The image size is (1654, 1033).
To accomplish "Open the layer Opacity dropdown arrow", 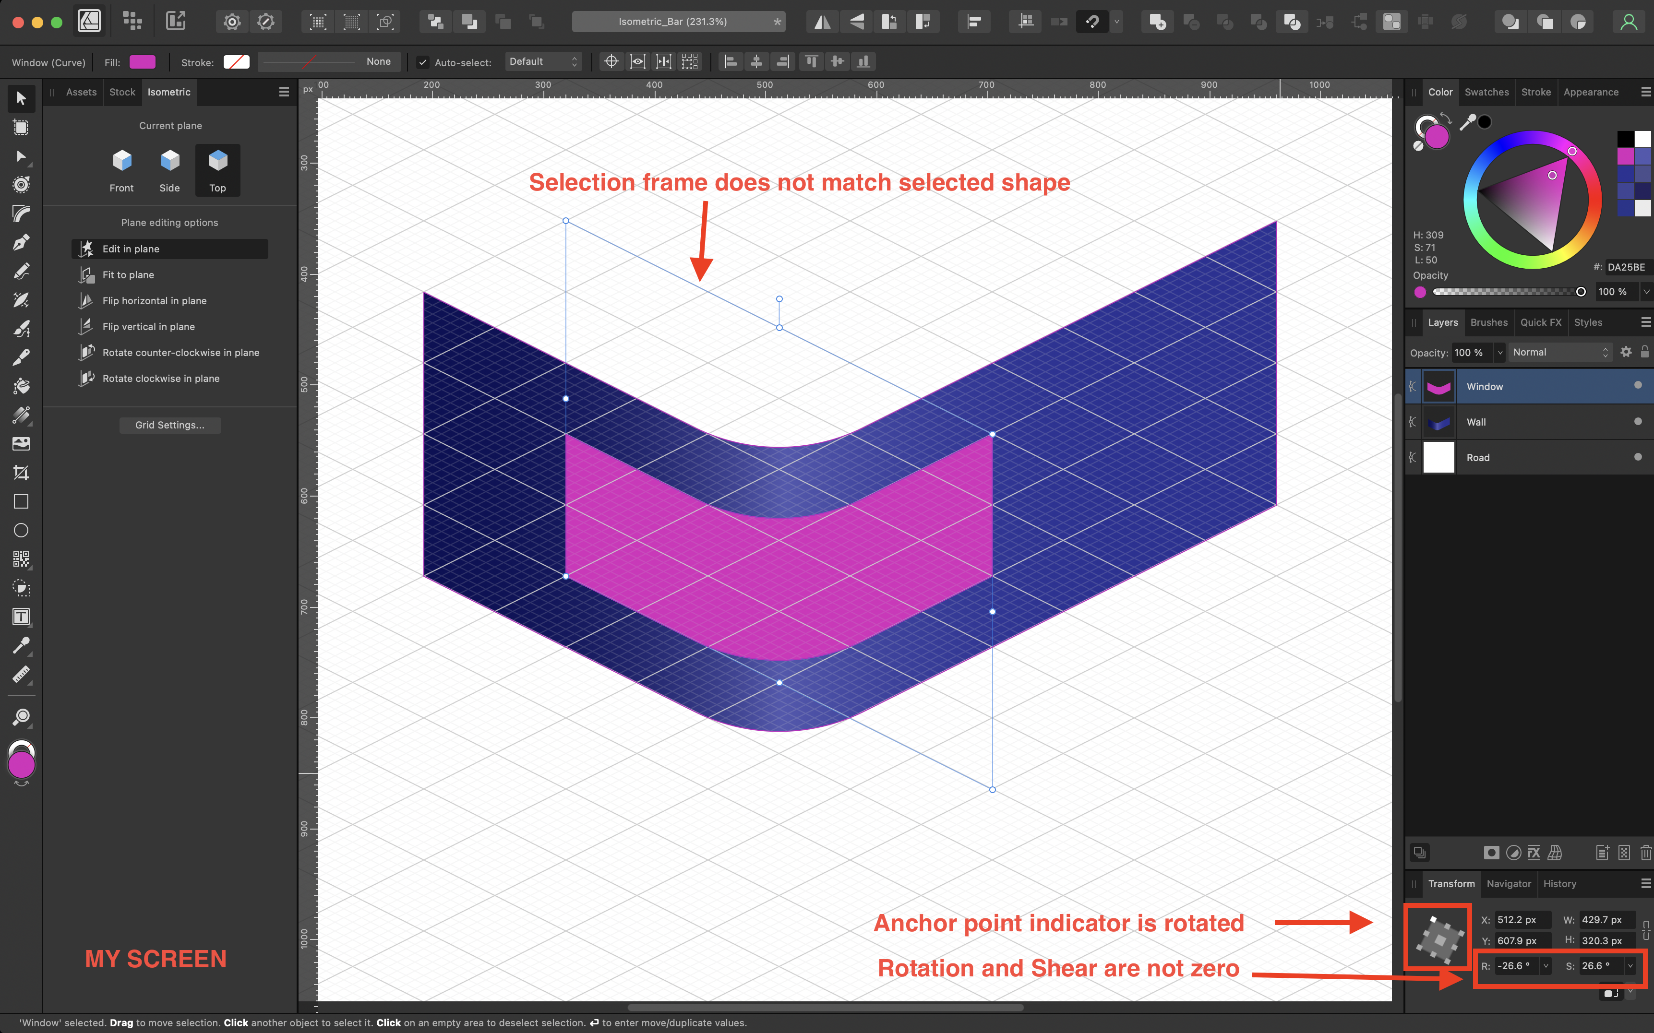I will 1500,353.
